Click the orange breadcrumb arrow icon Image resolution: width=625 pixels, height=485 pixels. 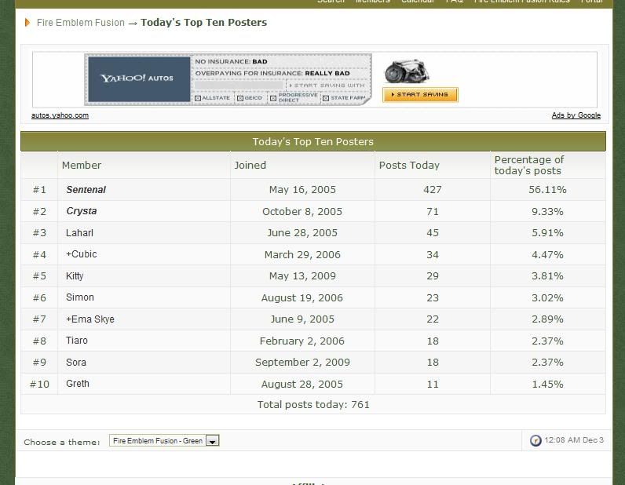coord(28,23)
